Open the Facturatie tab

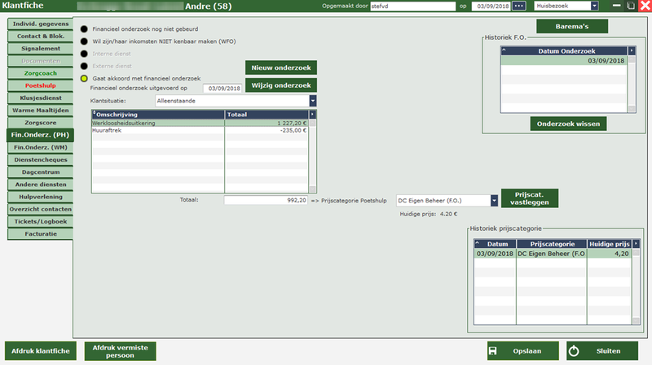pyautogui.click(x=39, y=233)
